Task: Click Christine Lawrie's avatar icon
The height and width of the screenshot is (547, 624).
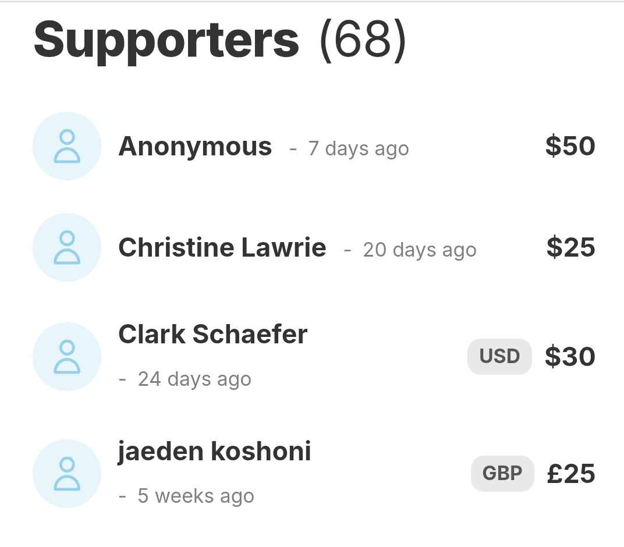Action: (x=67, y=247)
